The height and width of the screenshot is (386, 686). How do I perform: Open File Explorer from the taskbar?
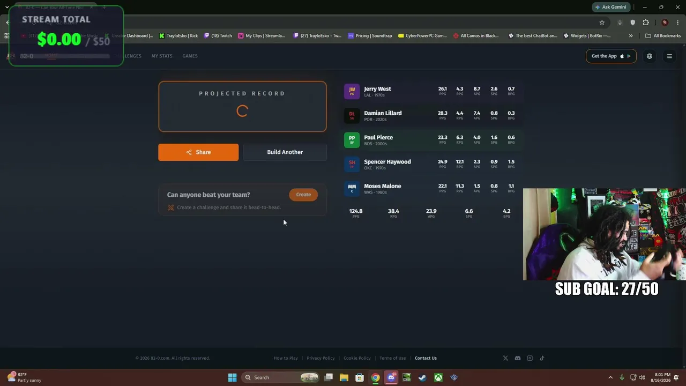[x=344, y=377]
